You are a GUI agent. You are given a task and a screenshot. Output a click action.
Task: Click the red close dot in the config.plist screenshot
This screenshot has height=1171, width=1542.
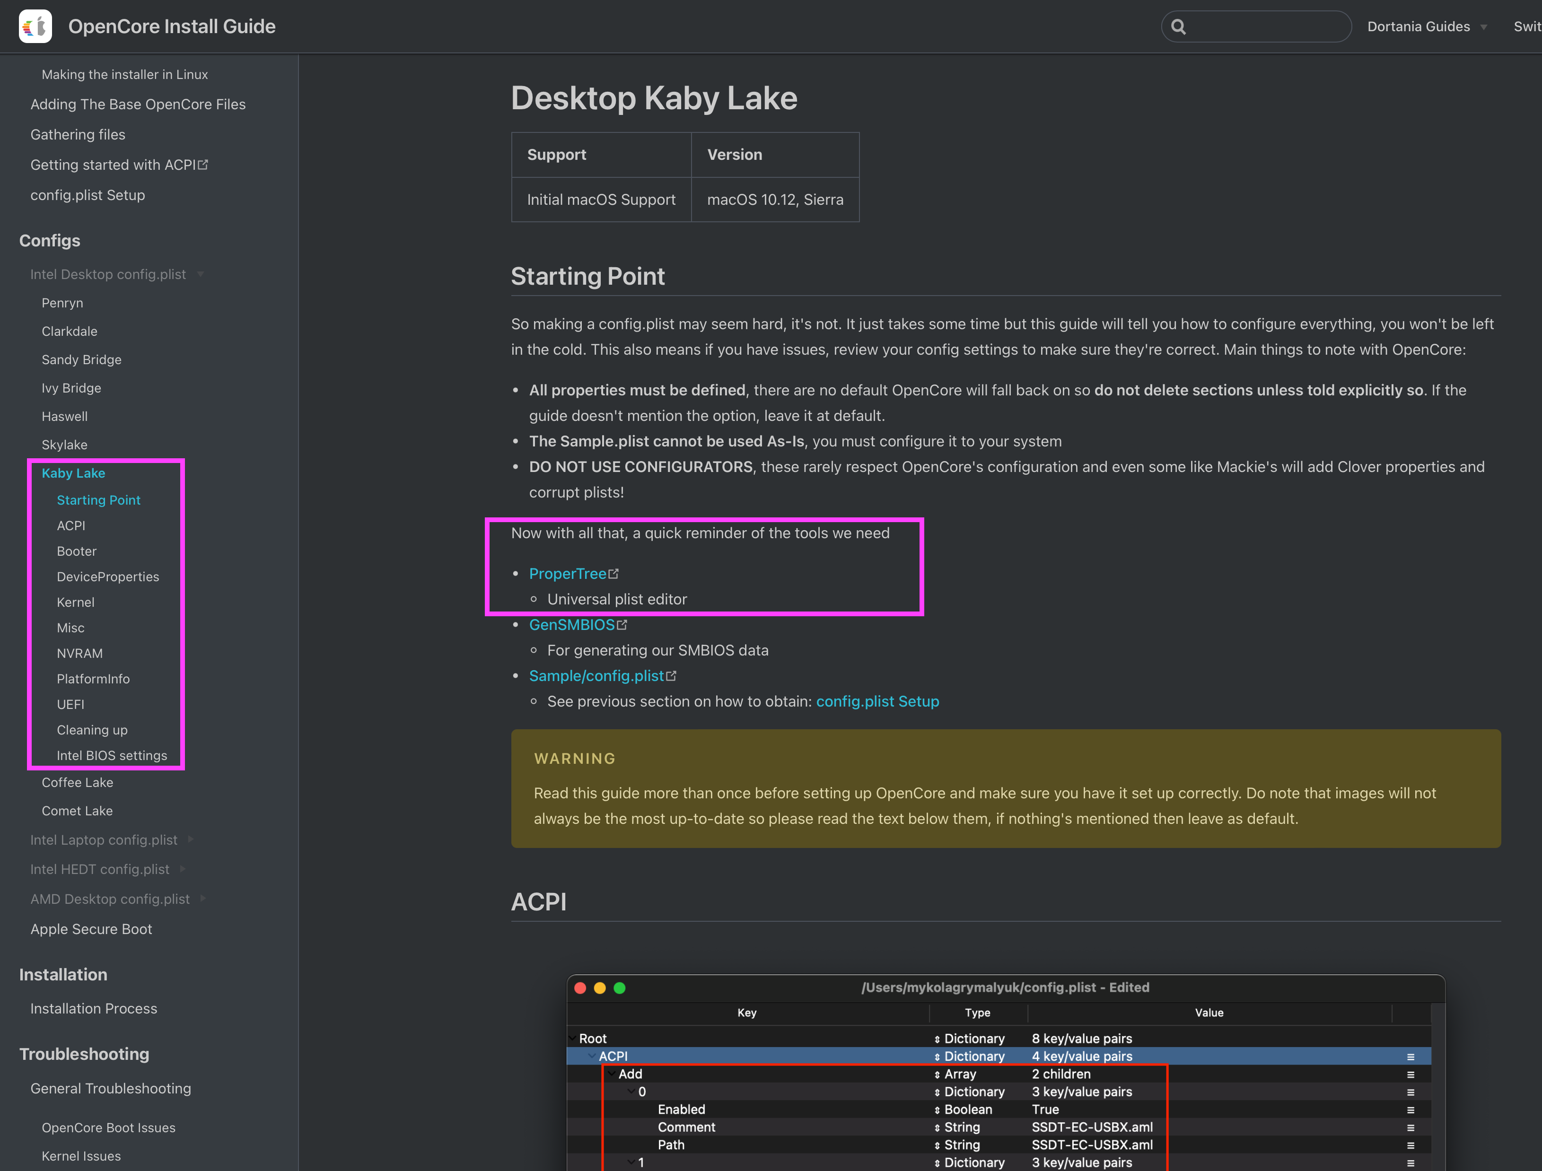(x=580, y=987)
